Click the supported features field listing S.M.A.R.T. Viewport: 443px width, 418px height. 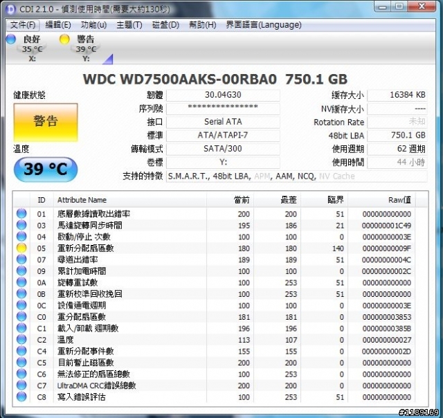click(x=297, y=176)
